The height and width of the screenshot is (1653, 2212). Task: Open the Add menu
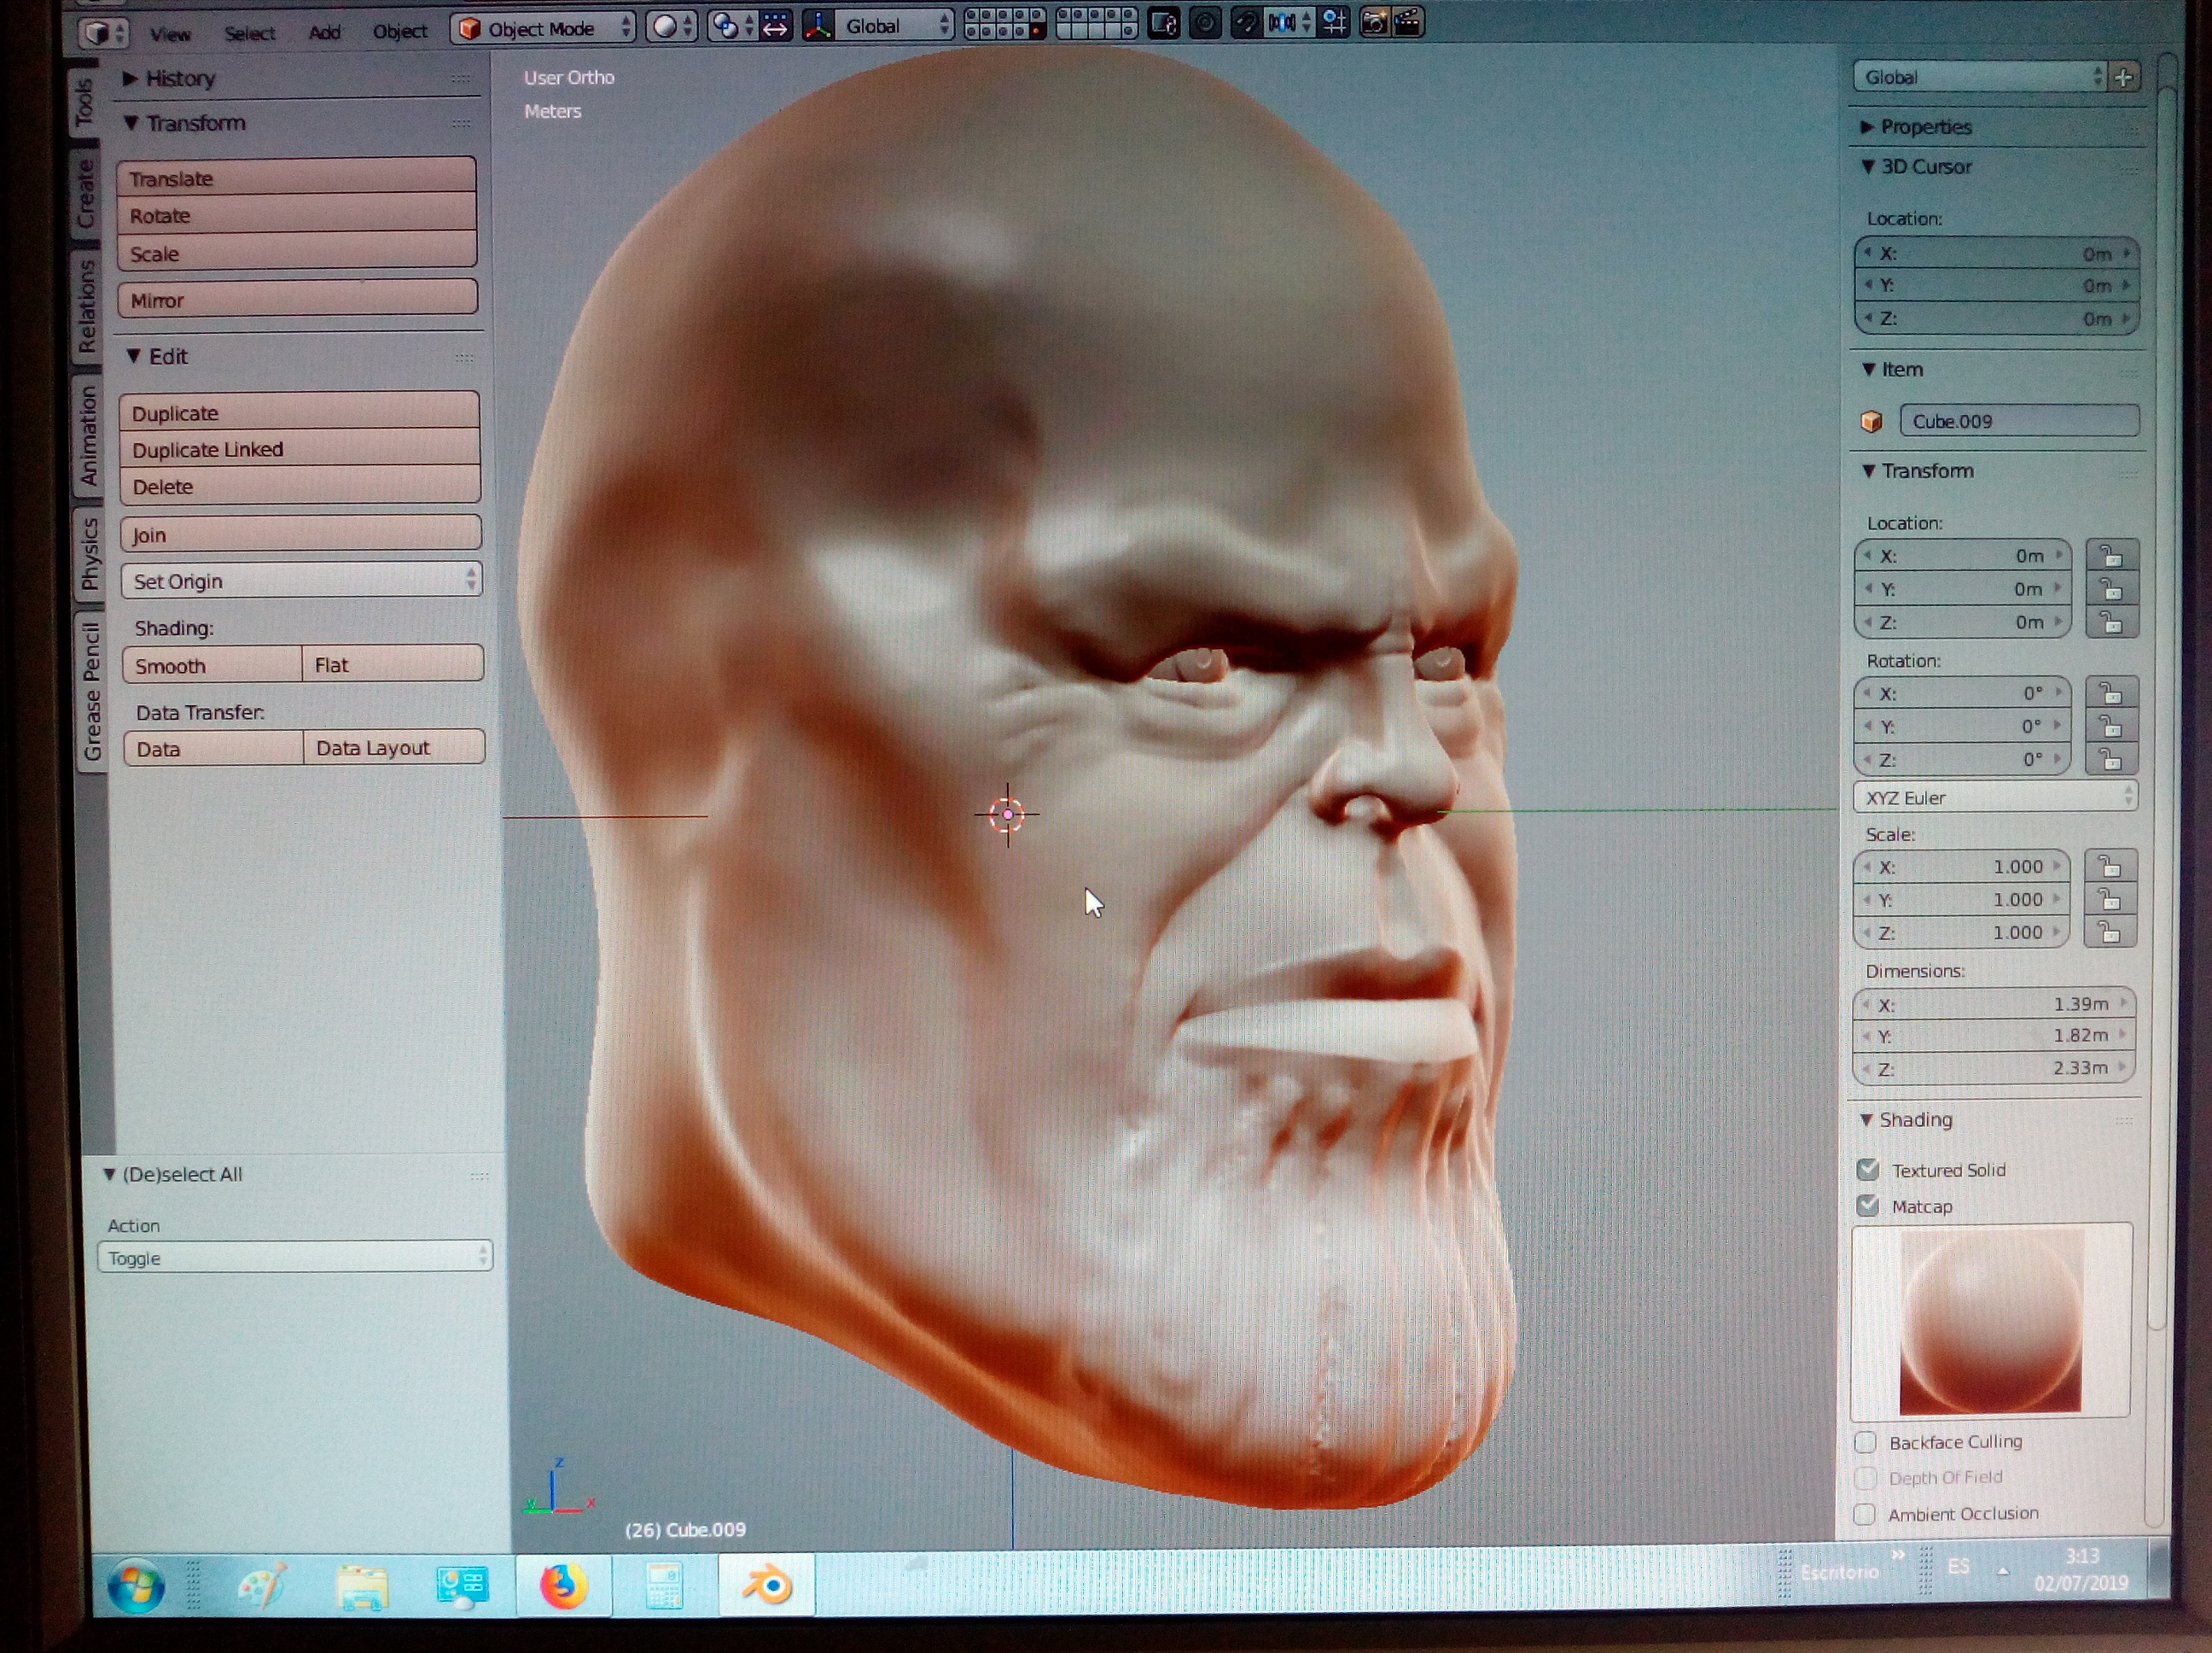pos(324,33)
